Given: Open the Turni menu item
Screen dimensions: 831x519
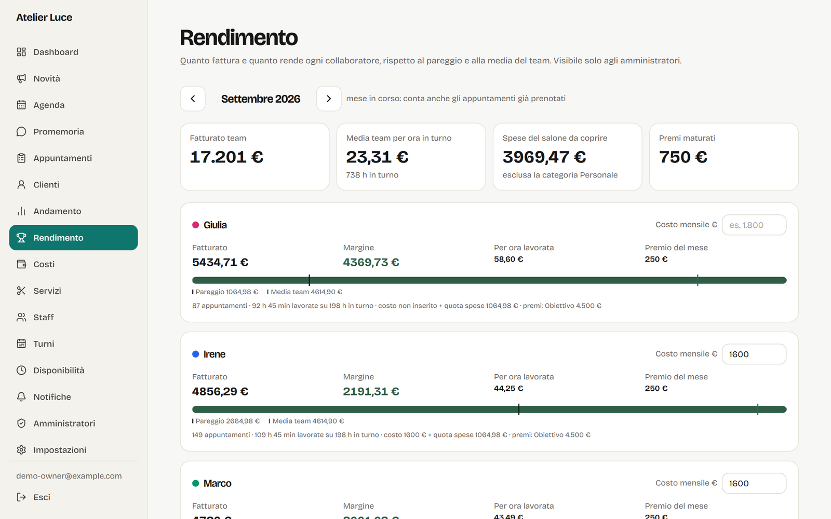Looking at the screenshot, I should (74, 344).
